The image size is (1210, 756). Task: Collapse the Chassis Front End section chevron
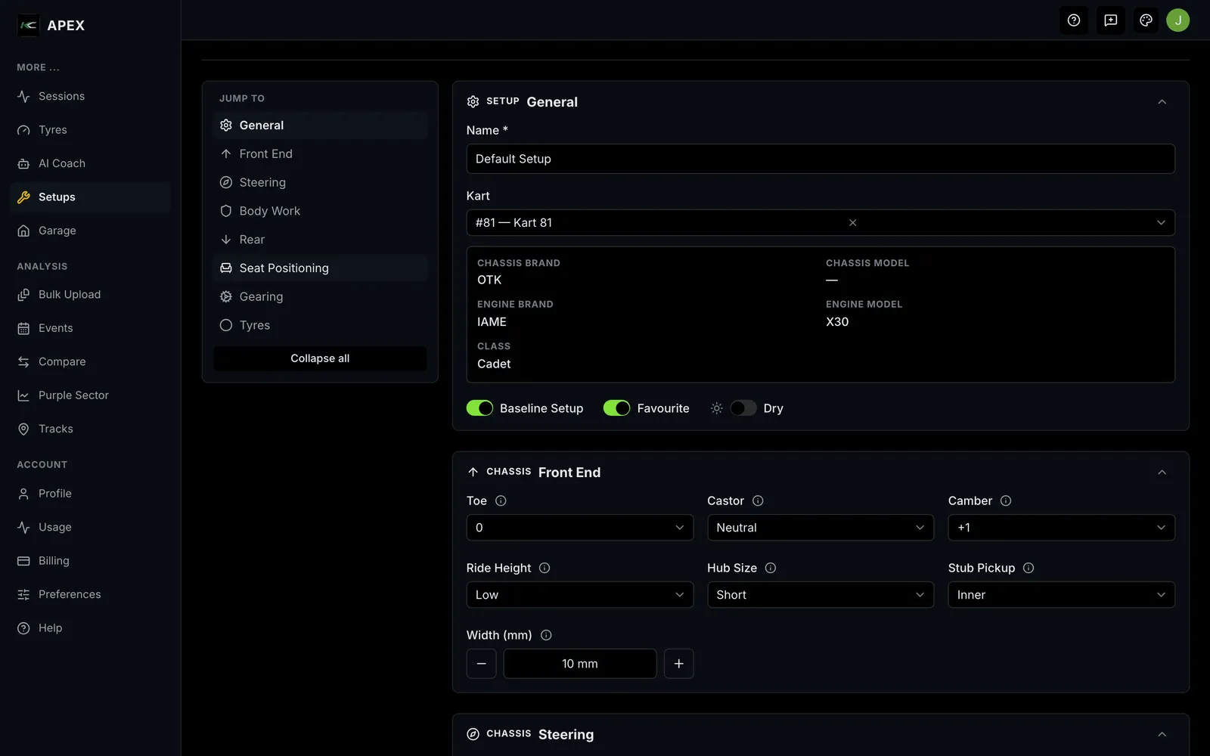(1162, 472)
